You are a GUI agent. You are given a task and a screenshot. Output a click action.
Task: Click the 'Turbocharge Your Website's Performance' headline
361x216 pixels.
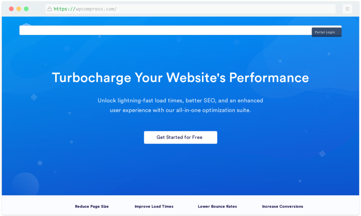tap(180, 78)
